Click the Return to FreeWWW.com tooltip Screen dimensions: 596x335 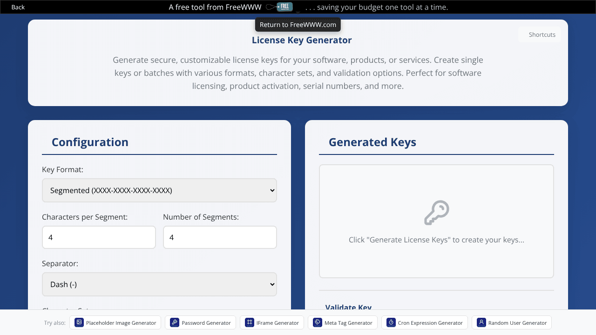298,25
